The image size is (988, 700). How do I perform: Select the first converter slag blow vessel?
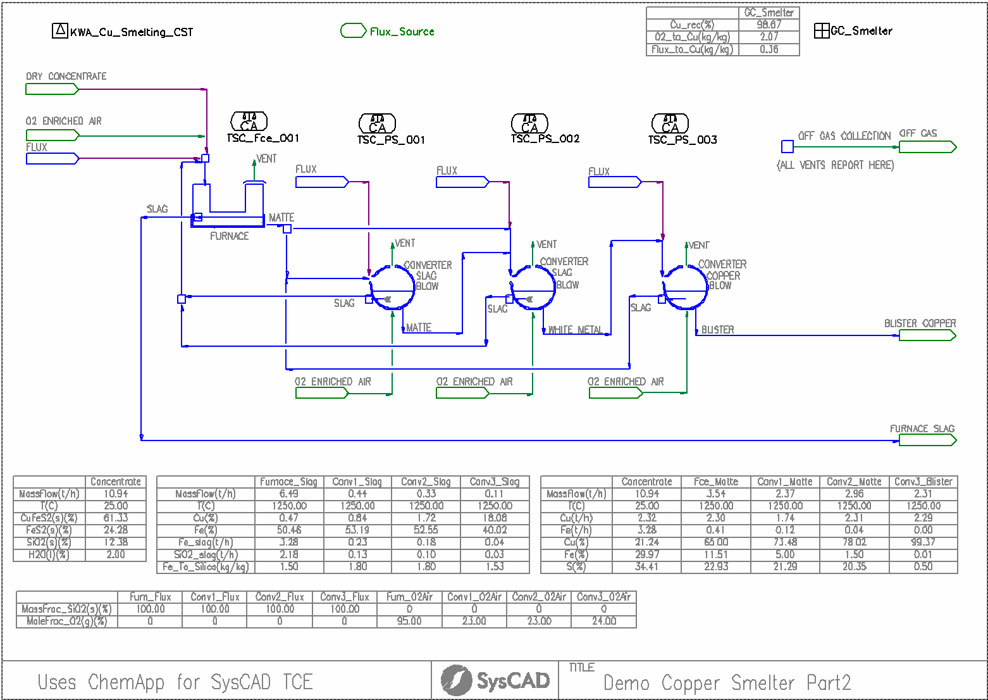click(x=393, y=287)
